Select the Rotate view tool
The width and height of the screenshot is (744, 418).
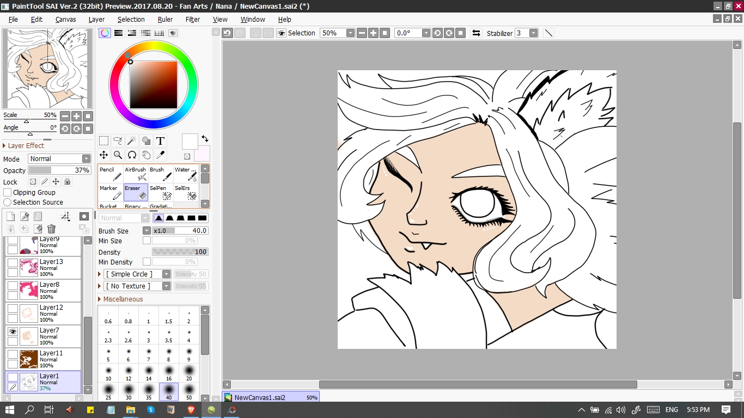tap(132, 155)
